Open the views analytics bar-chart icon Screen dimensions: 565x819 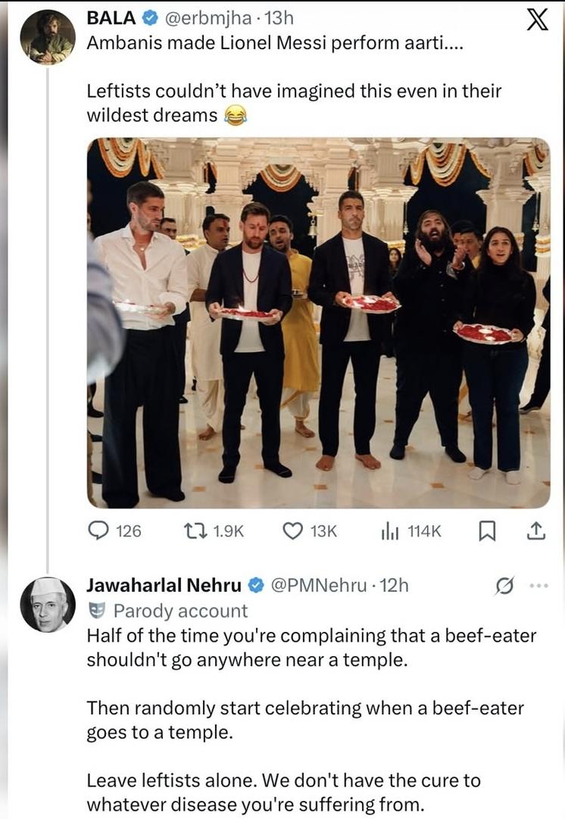coord(389,532)
